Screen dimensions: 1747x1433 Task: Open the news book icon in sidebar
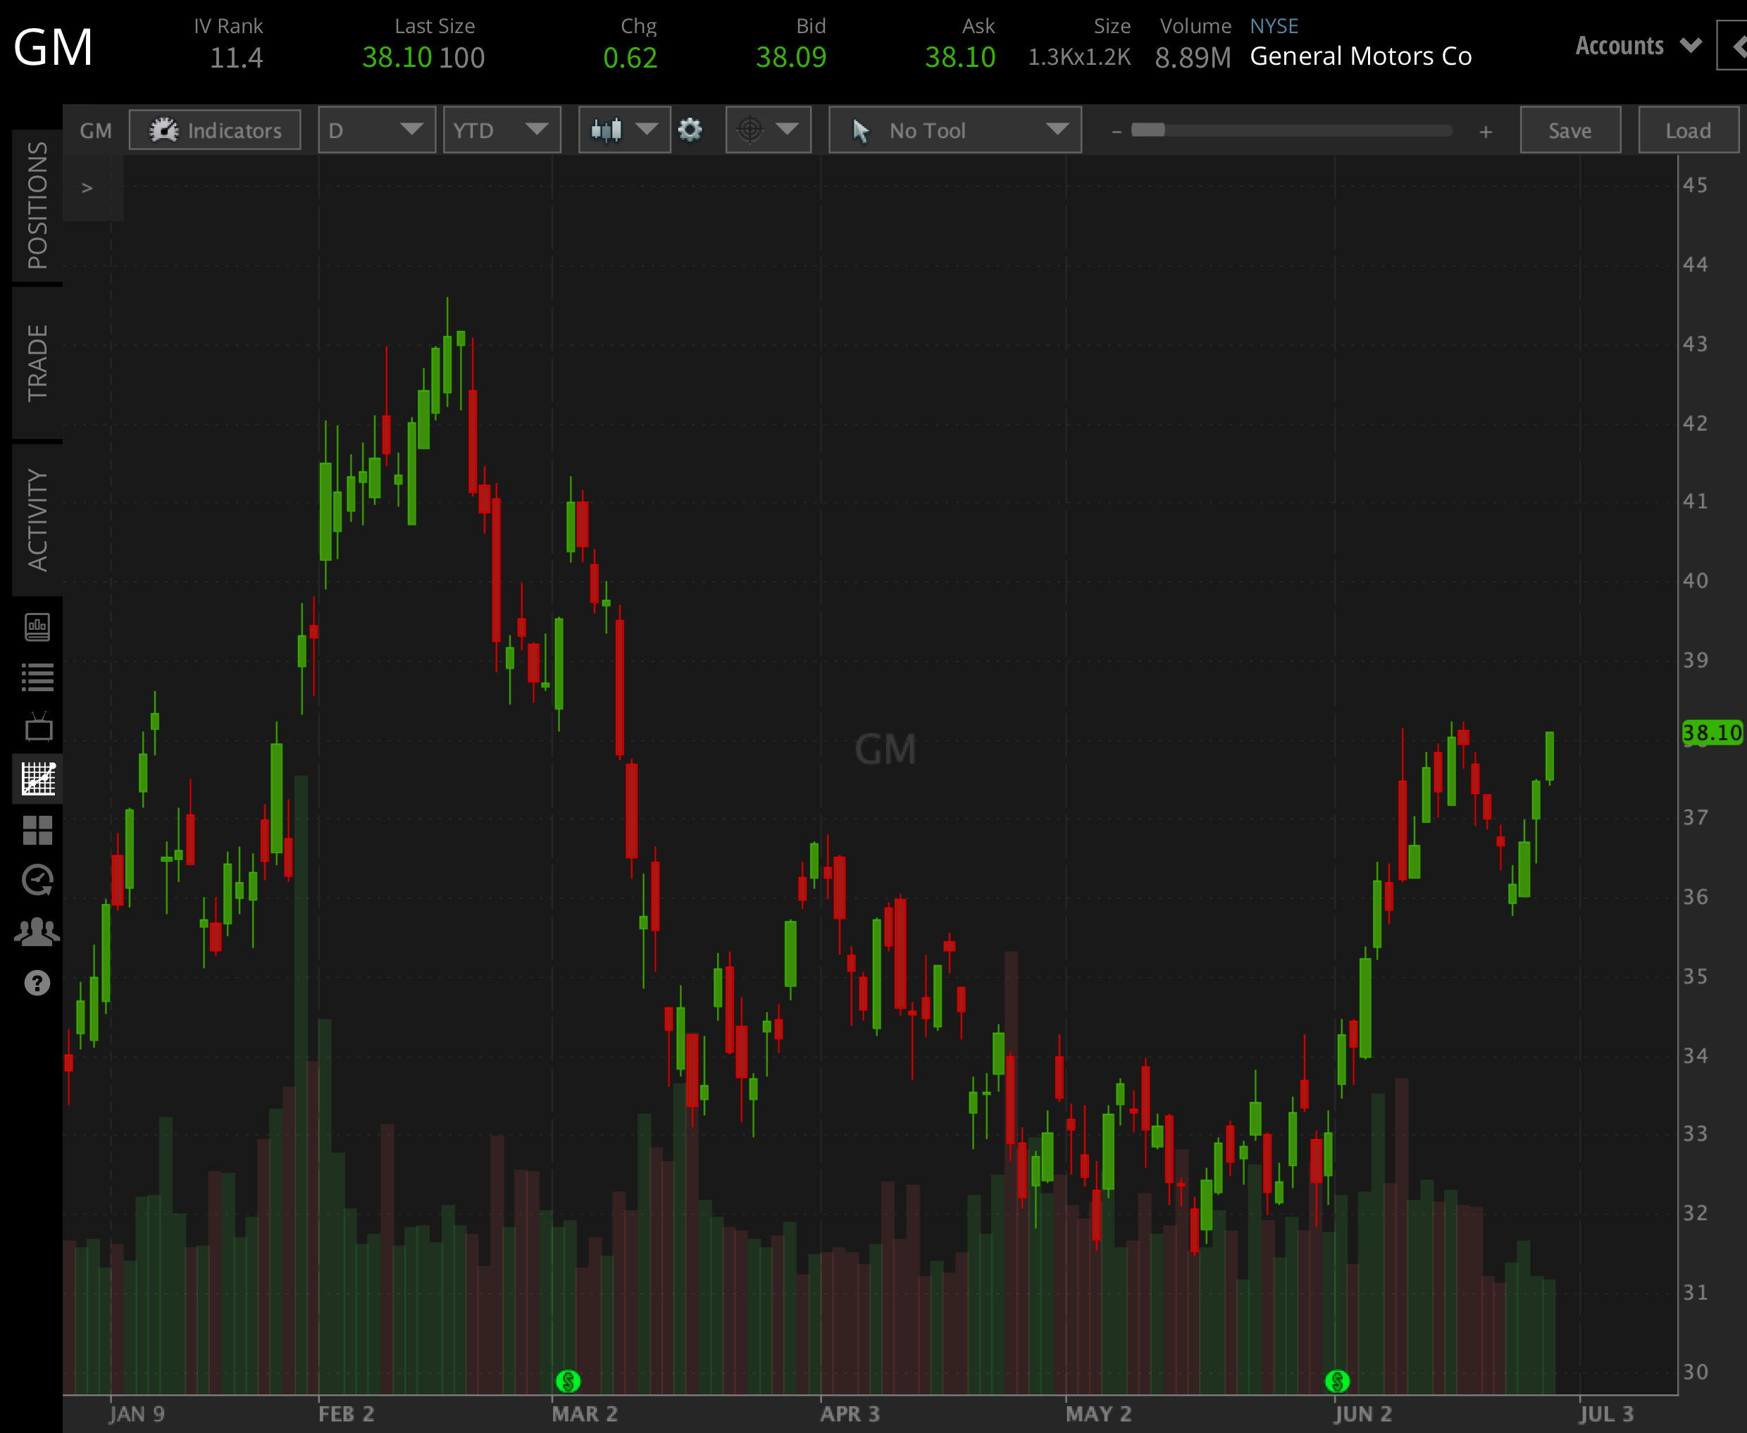(37, 626)
